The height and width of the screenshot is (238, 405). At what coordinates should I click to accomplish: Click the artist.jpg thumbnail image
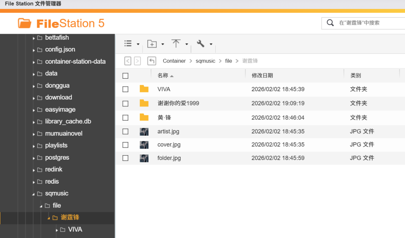pos(144,132)
